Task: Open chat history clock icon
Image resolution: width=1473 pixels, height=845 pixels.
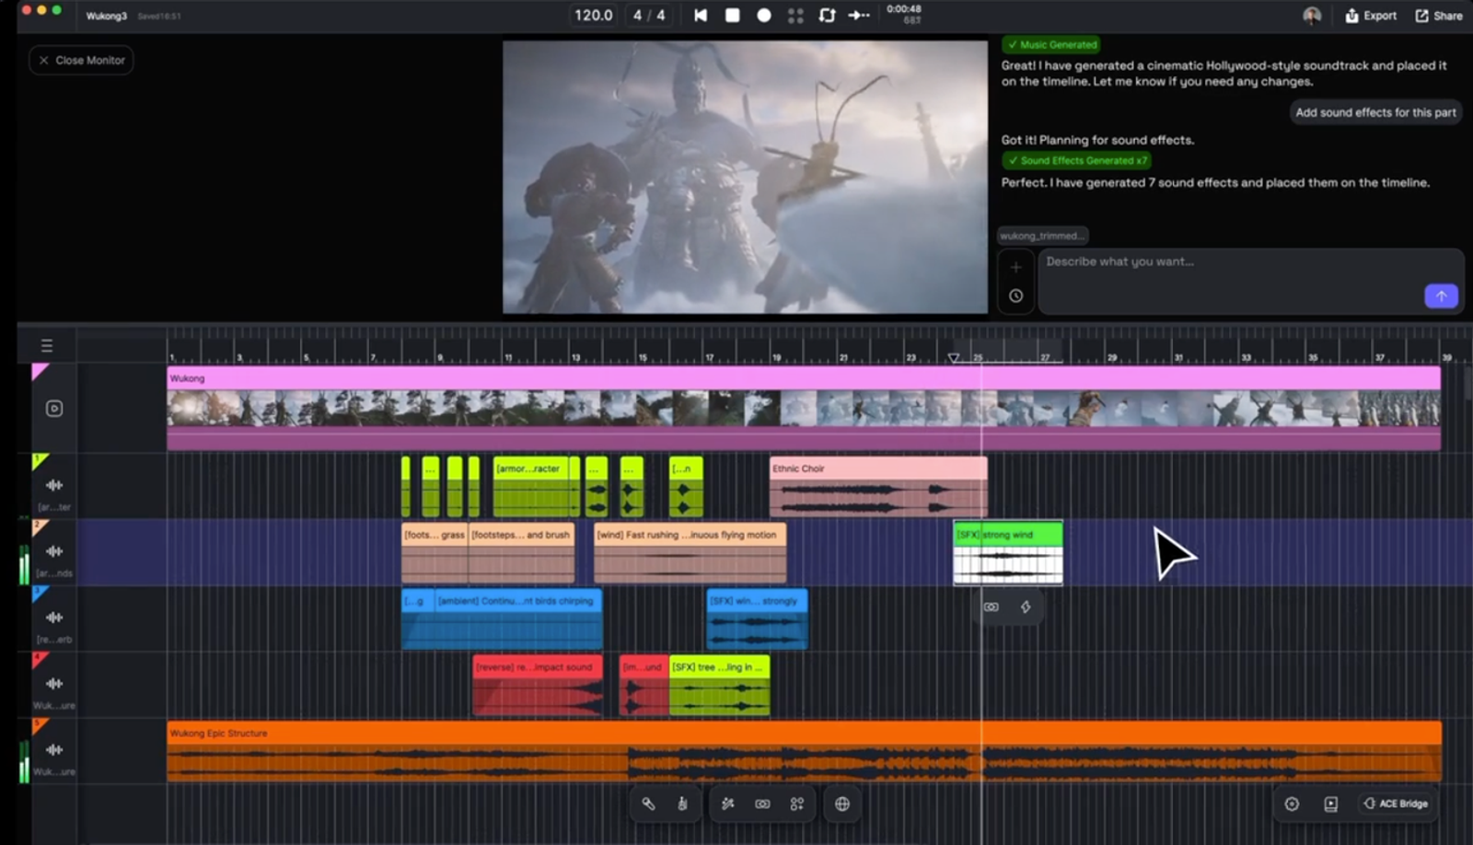Action: (x=1015, y=295)
